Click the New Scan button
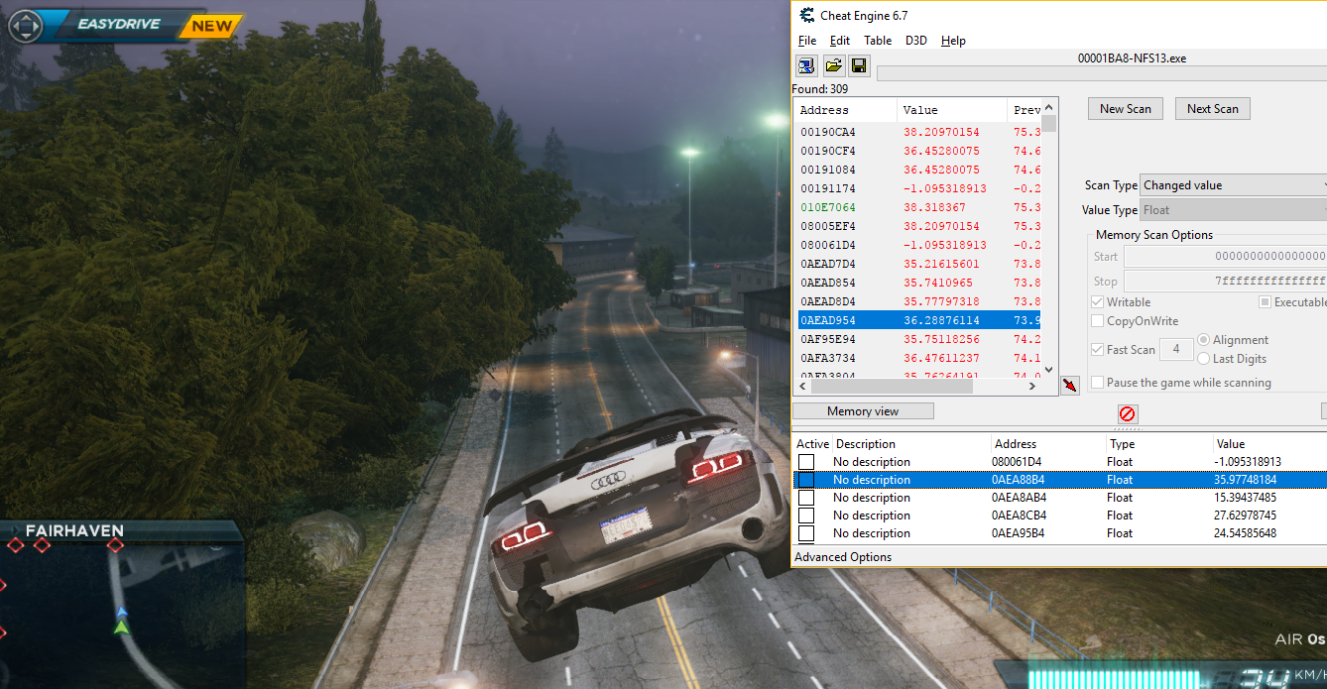Viewport: 1327px width, 689px height. [x=1126, y=109]
